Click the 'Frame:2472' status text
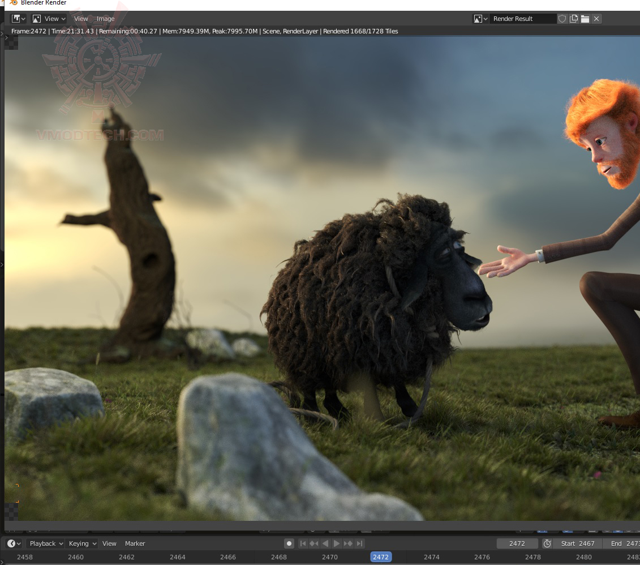The width and height of the screenshot is (640, 565). [x=28, y=31]
